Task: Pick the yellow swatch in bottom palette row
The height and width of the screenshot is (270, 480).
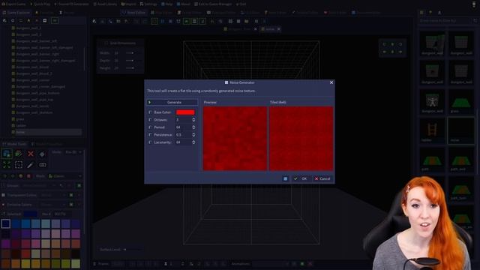Action: [x=25, y=263]
